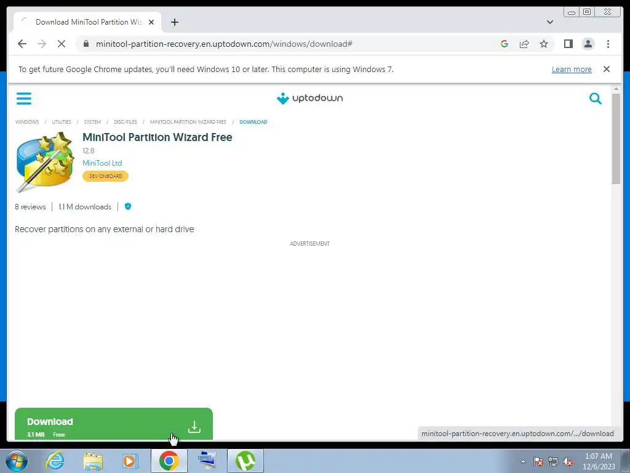
Task: Click the Chrome taskbar icon
Action: 169,461
